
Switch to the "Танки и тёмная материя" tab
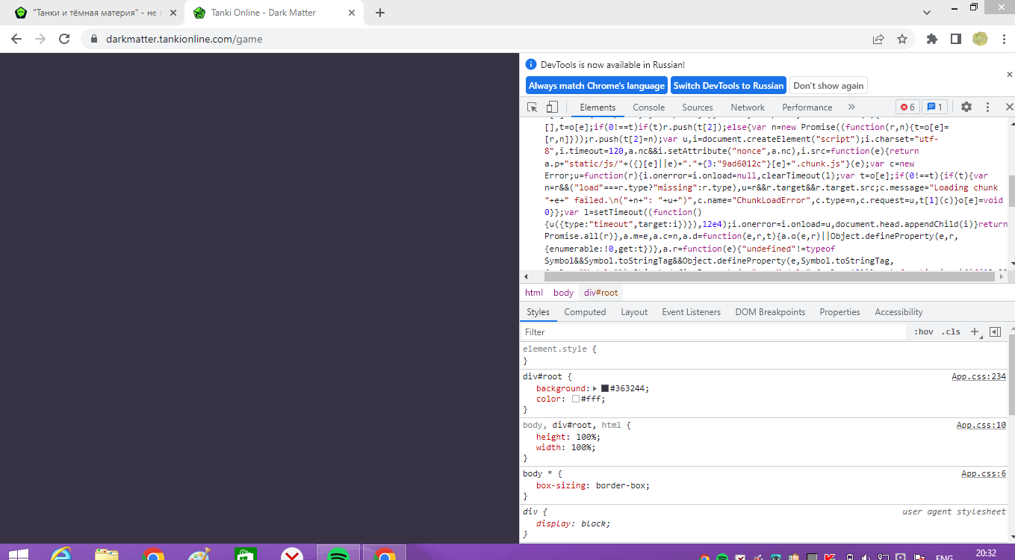pyautogui.click(x=95, y=13)
